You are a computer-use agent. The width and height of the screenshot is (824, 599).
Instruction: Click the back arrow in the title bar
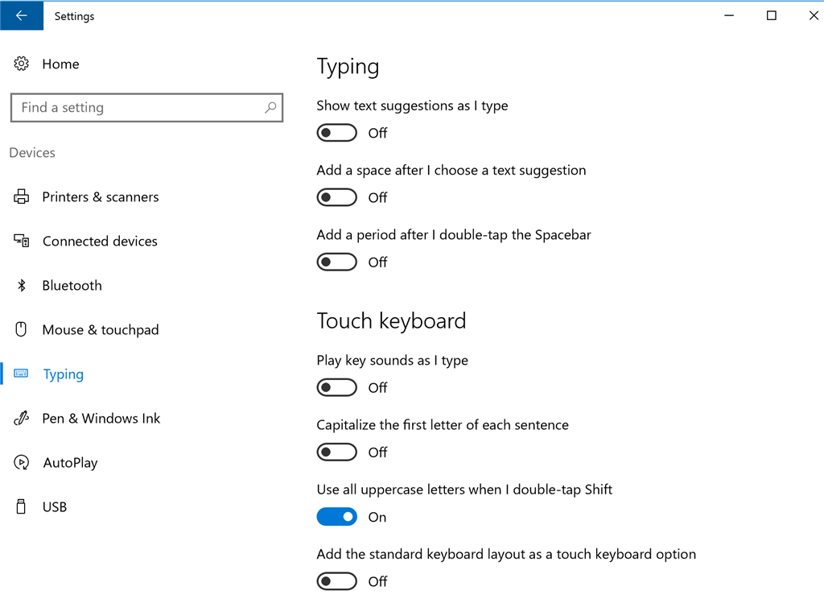(22, 16)
